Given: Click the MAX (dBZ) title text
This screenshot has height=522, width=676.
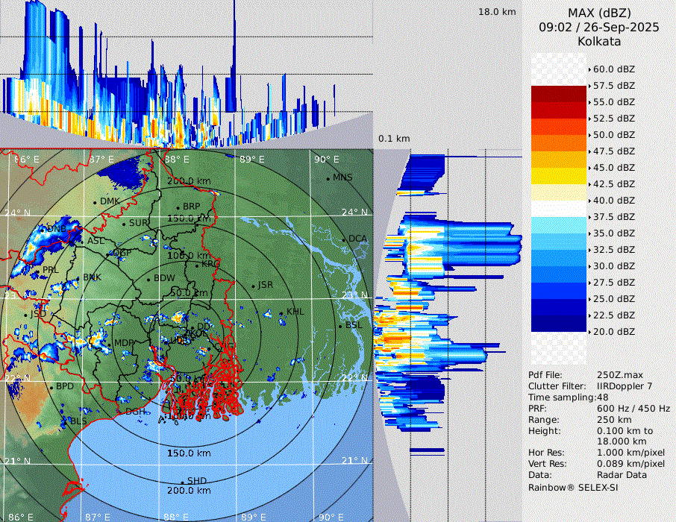Looking at the screenshot, I should (x=598, y=13).
